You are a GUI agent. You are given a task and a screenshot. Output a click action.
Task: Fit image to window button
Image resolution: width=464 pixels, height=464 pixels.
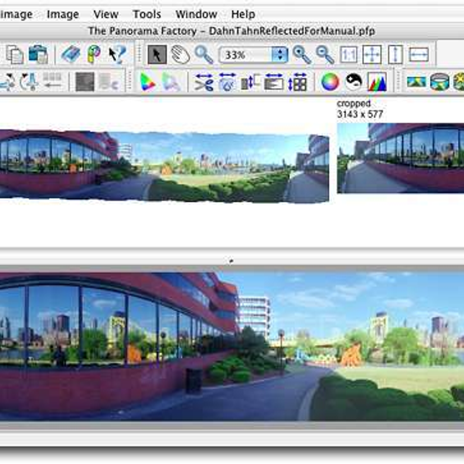(372, 55)
